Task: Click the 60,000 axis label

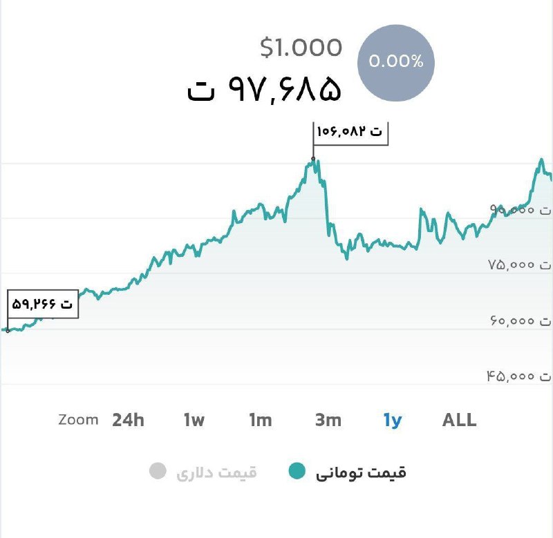Action: 521,320
